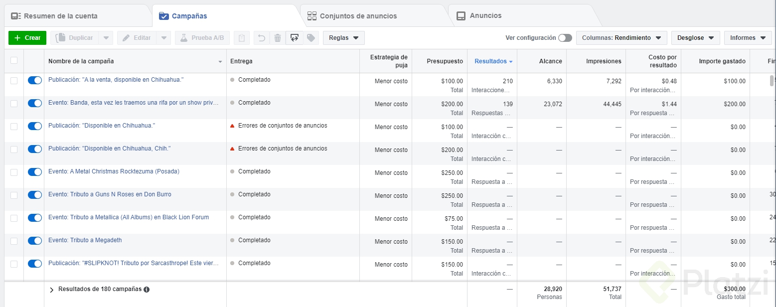Viewport: 776px width, 307px height.
Task: Open the Desglose dropdown
Action: (695, 38)
